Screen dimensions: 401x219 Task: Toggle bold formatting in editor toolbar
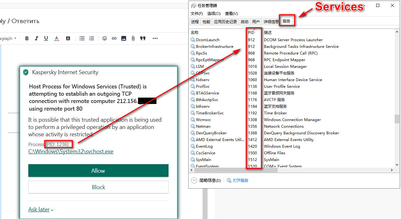click(x=27, y=38)
